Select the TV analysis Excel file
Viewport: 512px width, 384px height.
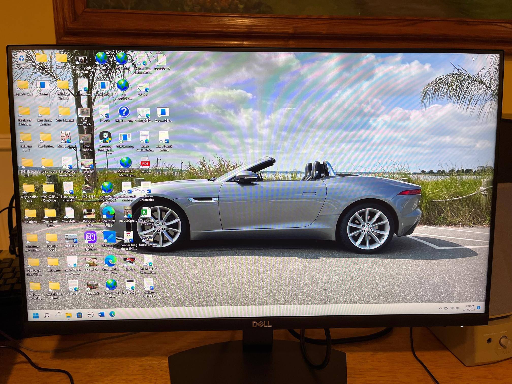click(146, 212)
